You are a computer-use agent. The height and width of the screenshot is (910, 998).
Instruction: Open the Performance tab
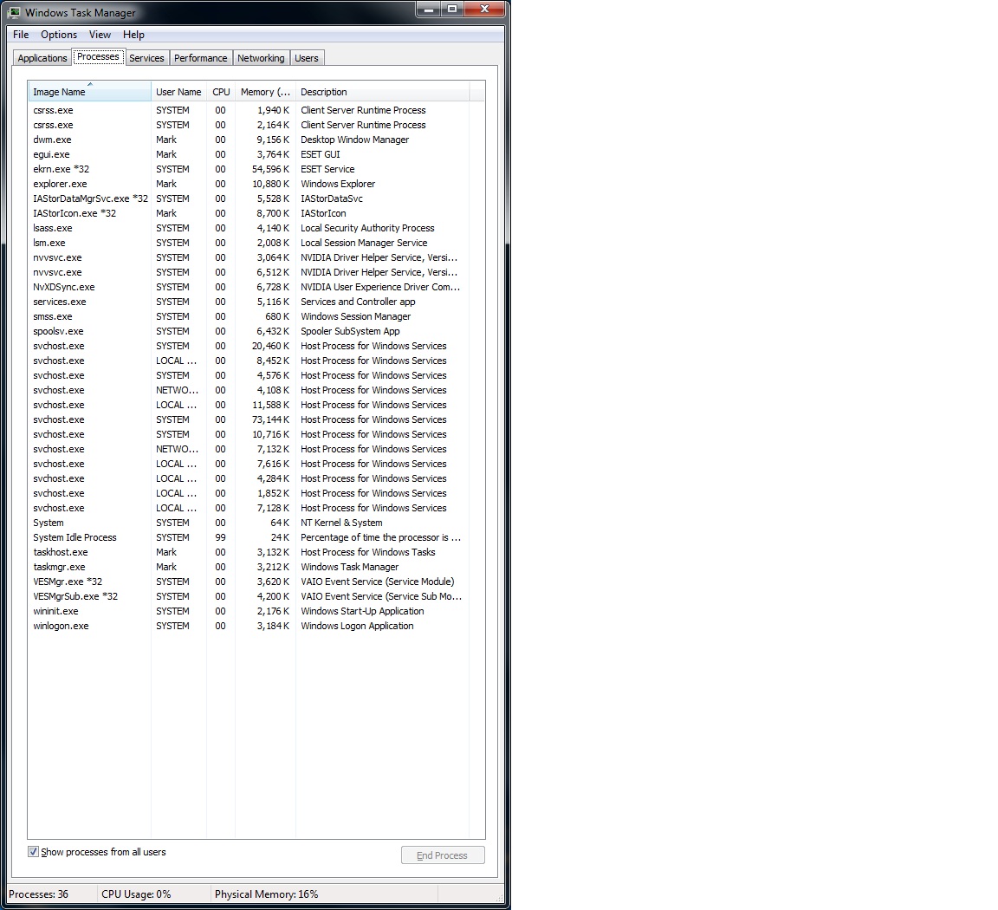tap(200, 58)
